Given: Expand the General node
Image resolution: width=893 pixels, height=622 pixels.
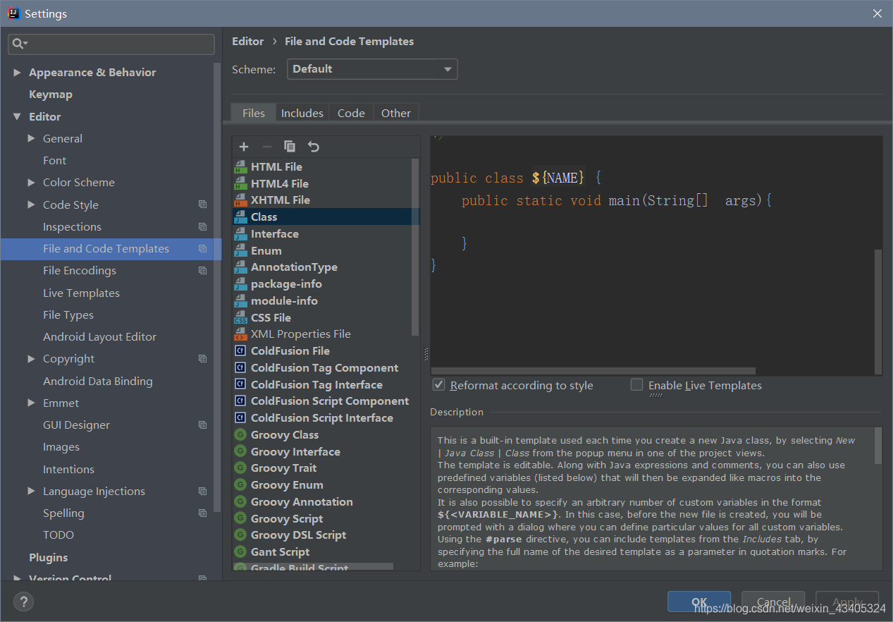Looking at the screenshot, I should click(x=31, y=139).
